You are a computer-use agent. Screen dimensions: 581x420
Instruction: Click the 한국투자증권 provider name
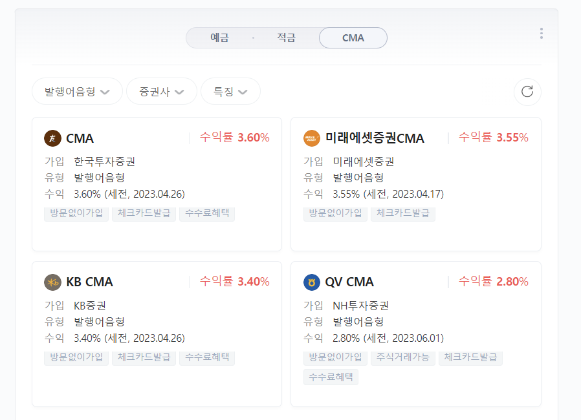[105, 162]
